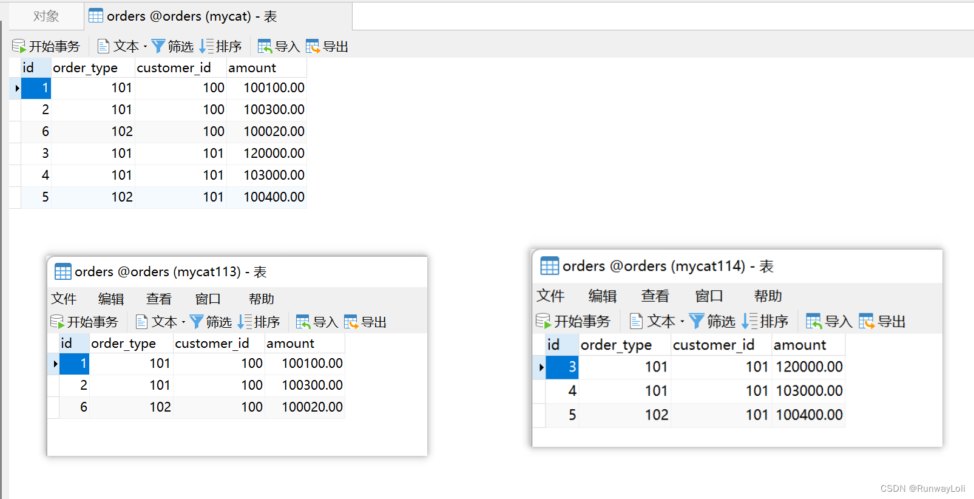The height and width of the screenshot is (499, 974).
Task: Click 开始事务 icon in mycat113 window
Action: coord(57,322)
